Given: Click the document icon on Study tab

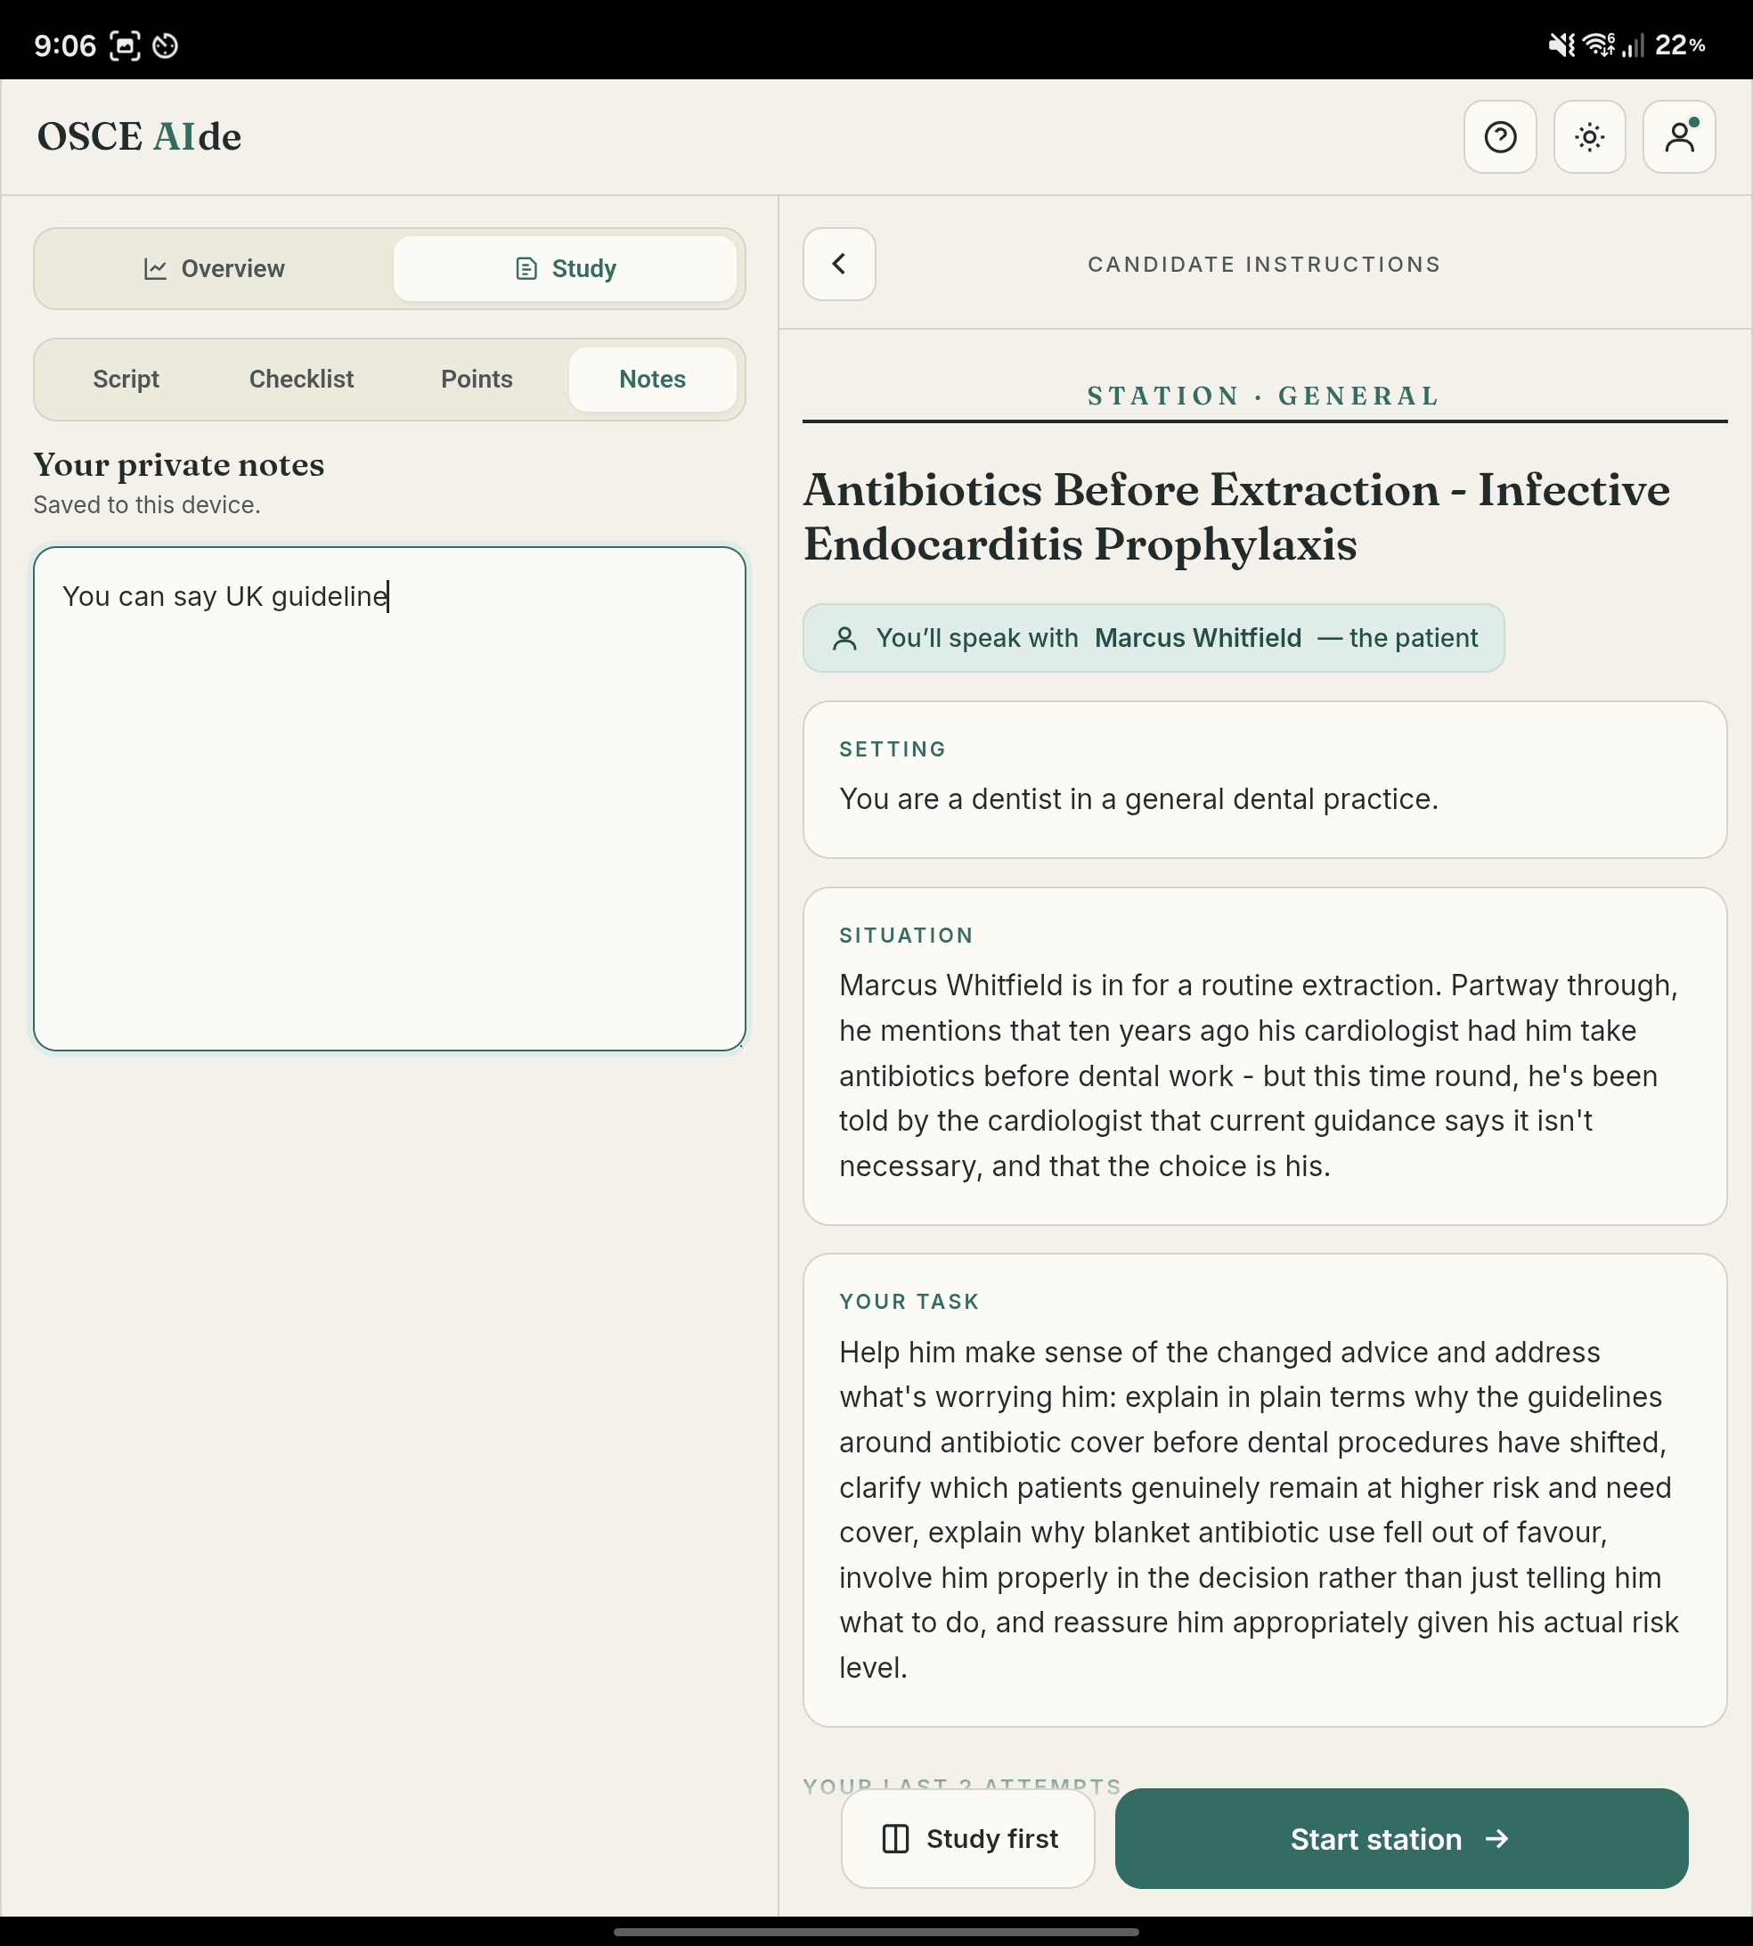Looking at the screenshot, I should point(526,269).
